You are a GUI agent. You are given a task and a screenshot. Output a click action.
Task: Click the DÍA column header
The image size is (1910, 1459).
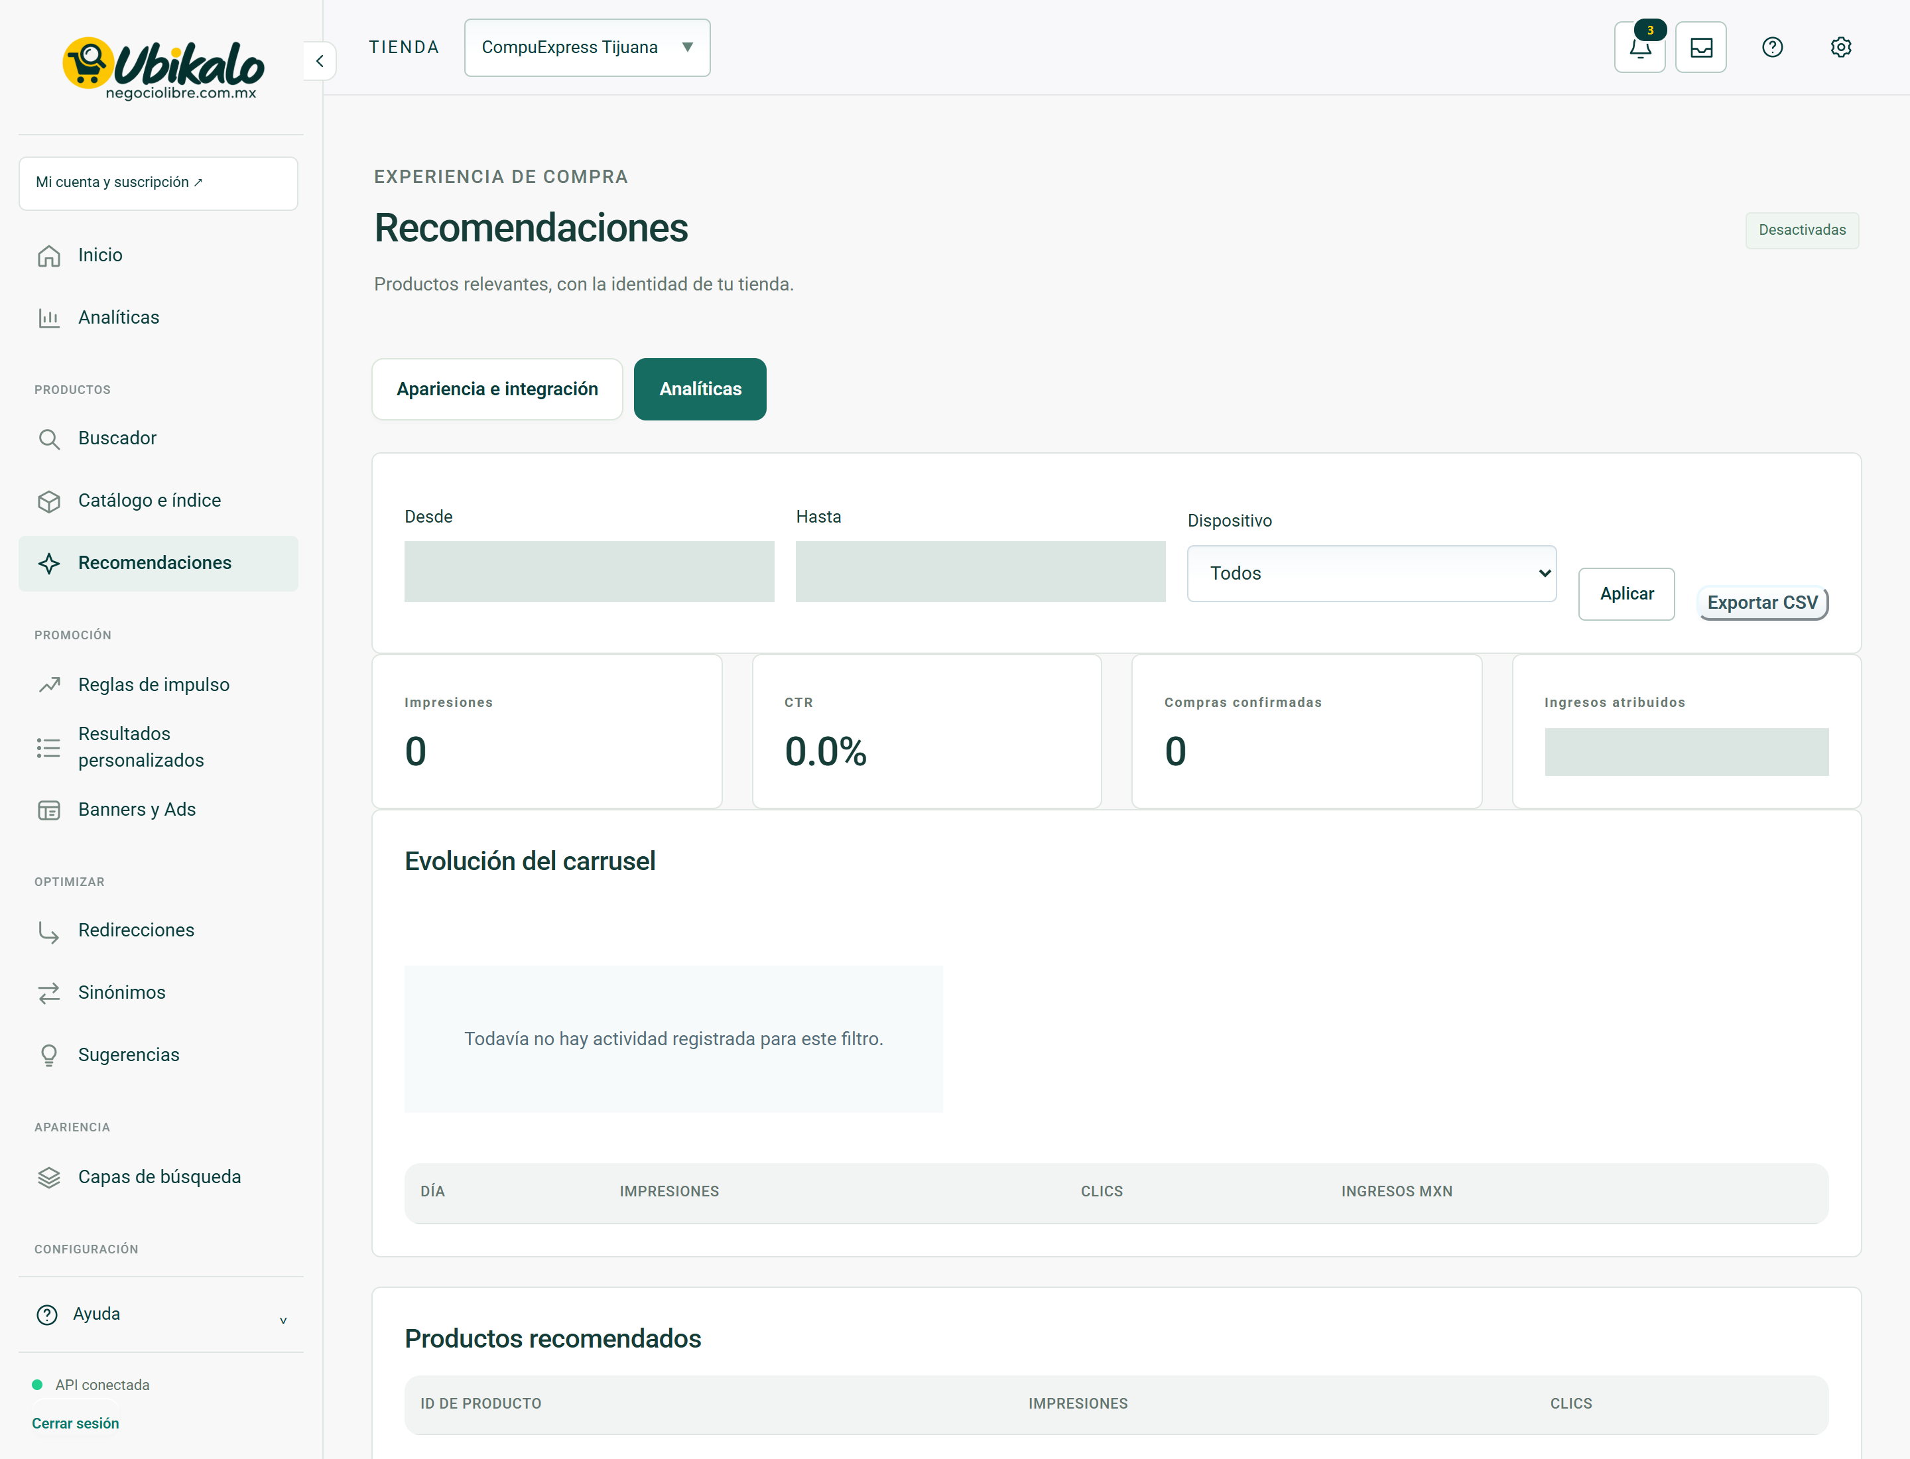(x=432, y=1192)
